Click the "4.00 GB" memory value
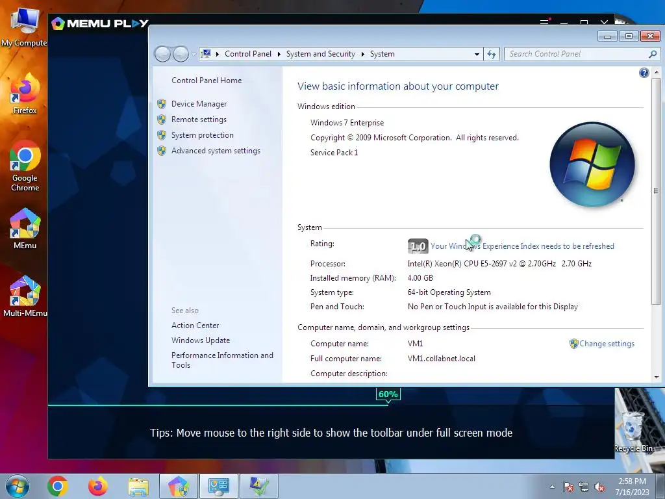Image resolution: width=665 pixels, height=499 pixels. tap(420, 278)
